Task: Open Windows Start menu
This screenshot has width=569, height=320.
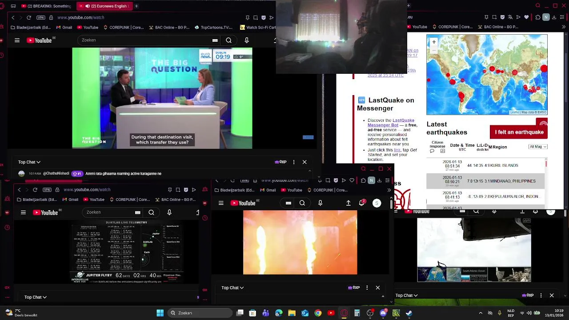Action: [160, 313]
